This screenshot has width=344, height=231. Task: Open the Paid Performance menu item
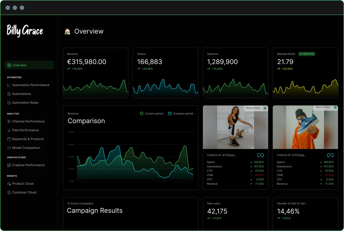tap(25, 130)
